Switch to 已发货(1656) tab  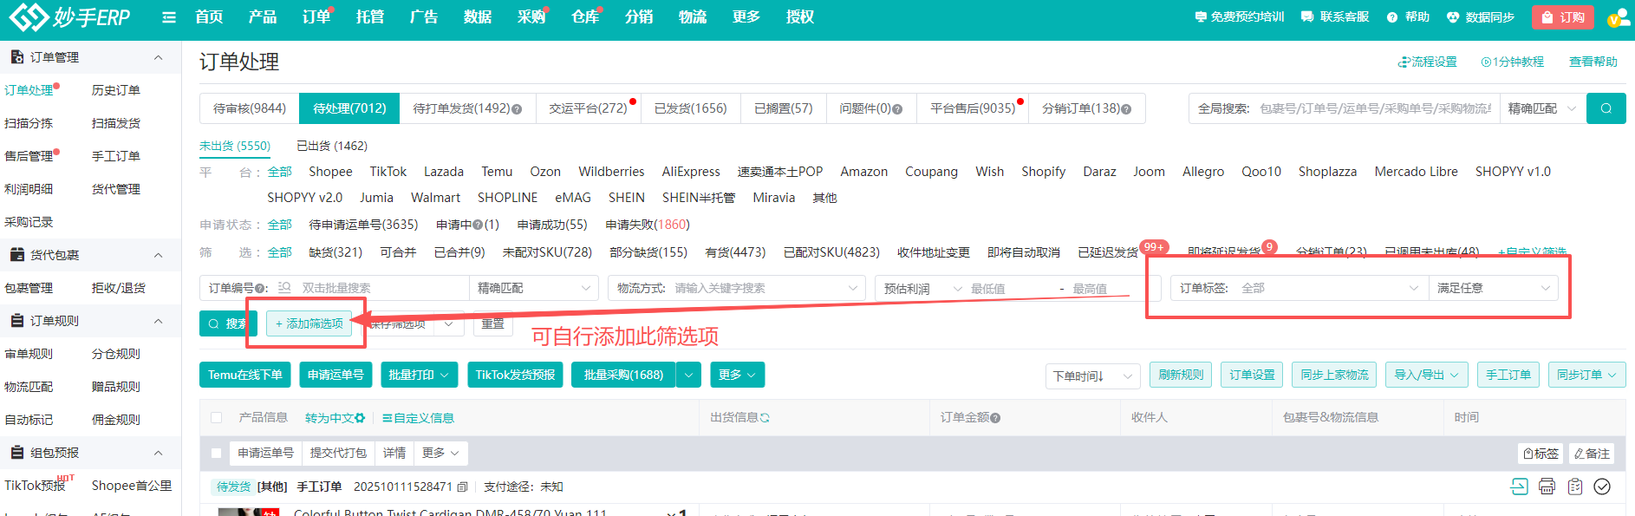691,108
